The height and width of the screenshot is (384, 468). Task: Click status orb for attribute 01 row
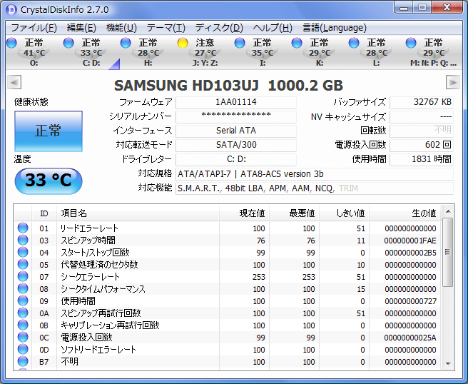23,228
